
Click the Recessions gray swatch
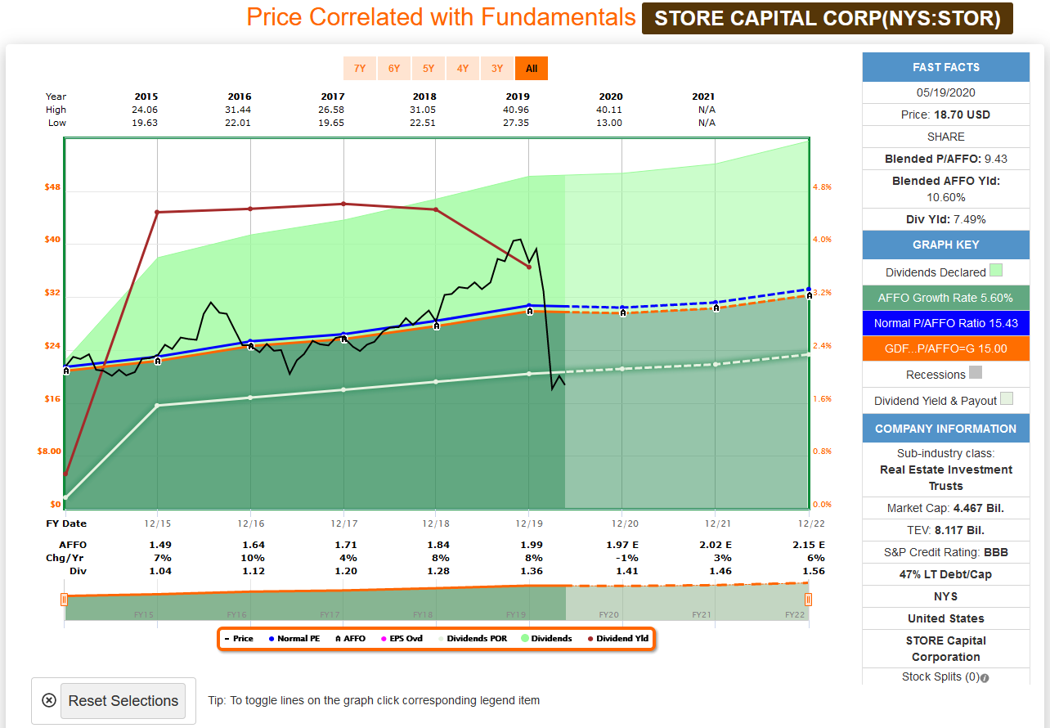pyautogui.click(x=975, y=373)
